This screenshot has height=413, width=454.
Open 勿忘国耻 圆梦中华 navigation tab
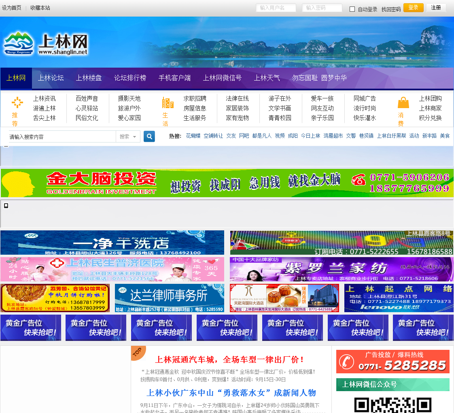pyautogui.click(x=319, y=78)
